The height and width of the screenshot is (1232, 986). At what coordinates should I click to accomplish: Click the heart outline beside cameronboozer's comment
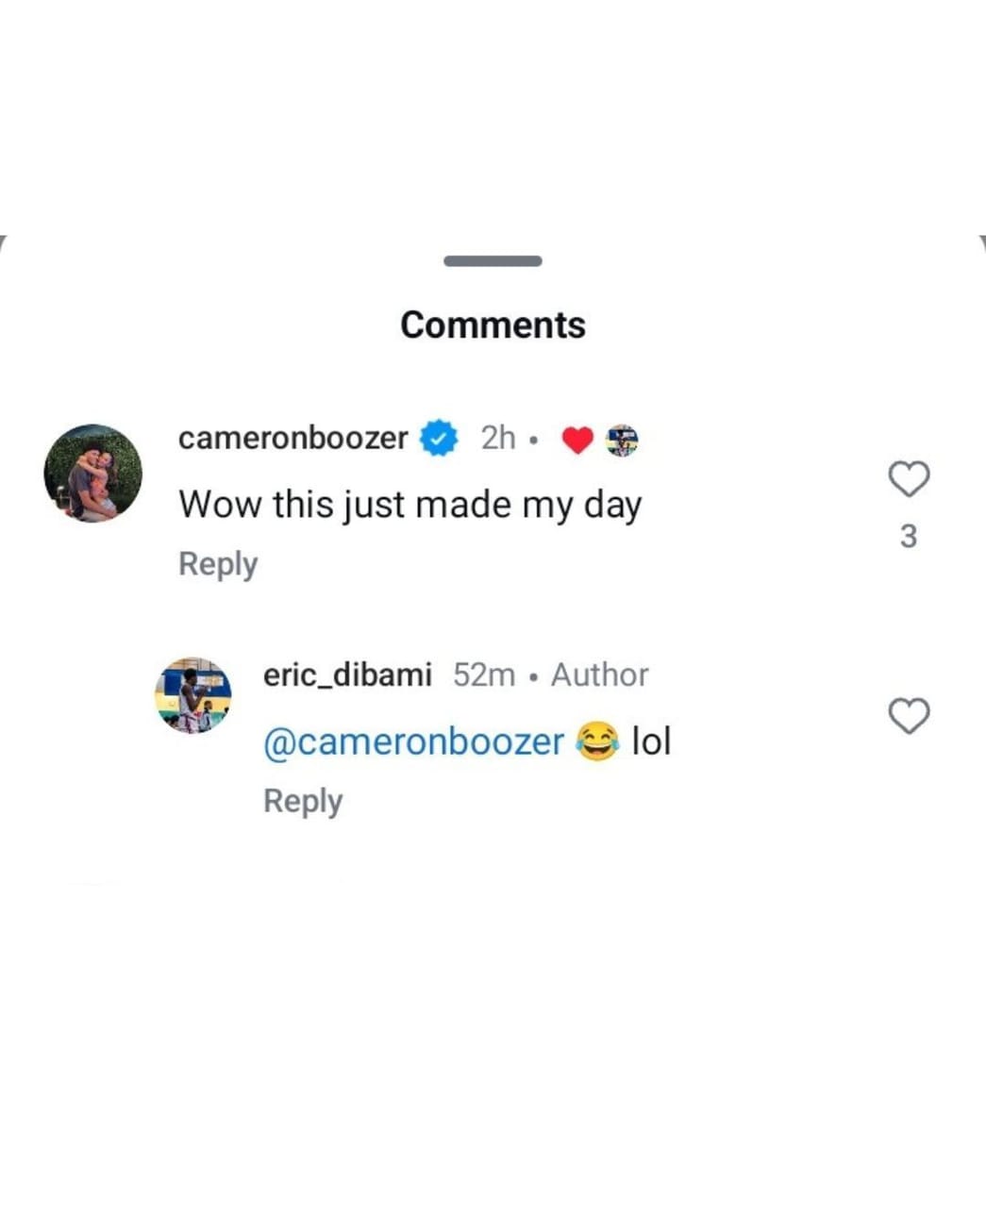[909, 479]
